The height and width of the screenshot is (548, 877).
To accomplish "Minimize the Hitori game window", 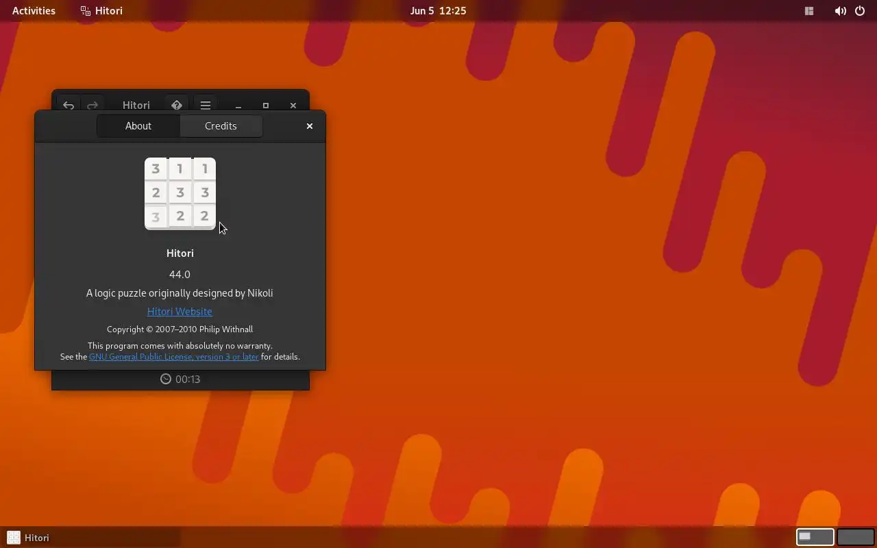I will click(238, 105).
